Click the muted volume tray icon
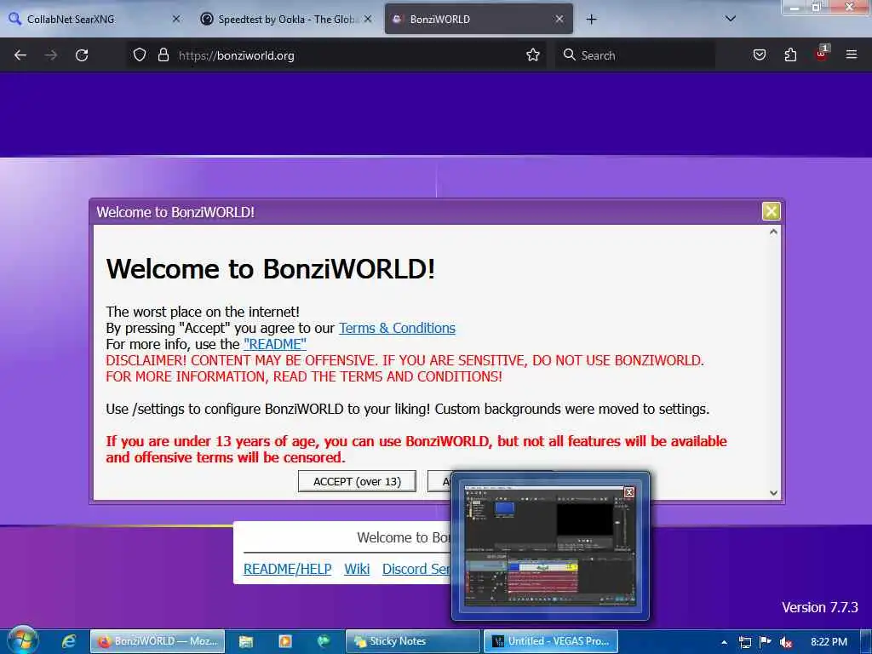This screenshot has height=654, width=872. click(x=786, y=642)
